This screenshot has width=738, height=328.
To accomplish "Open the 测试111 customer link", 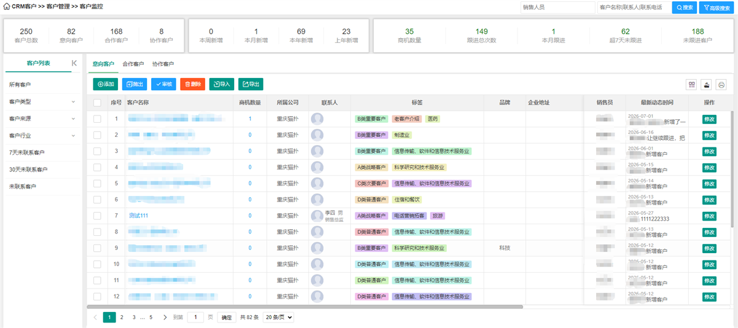I will [x=138, y=216].
